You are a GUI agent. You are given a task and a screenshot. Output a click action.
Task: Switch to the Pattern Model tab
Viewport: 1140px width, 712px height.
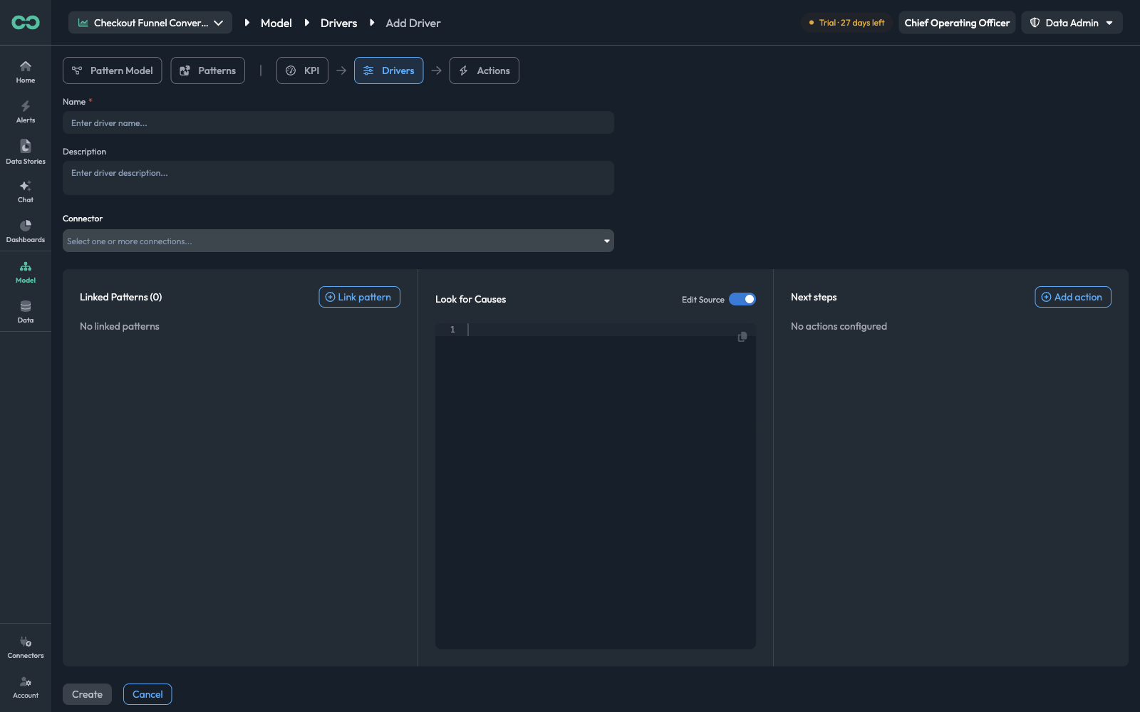(113, 70)
